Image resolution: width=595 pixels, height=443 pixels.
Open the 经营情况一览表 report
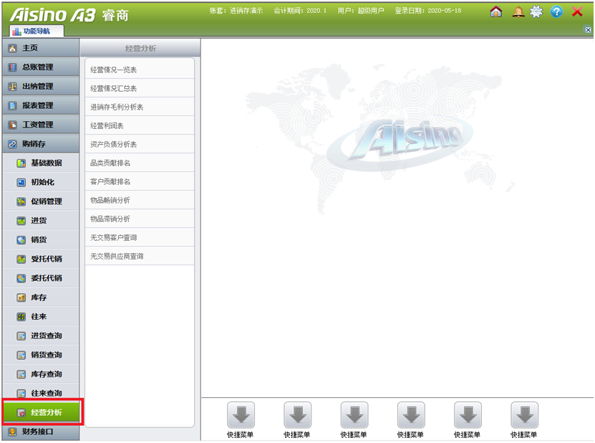114,70
